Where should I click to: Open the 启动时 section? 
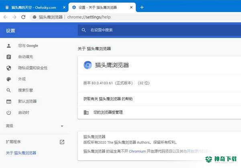point(24,113)
